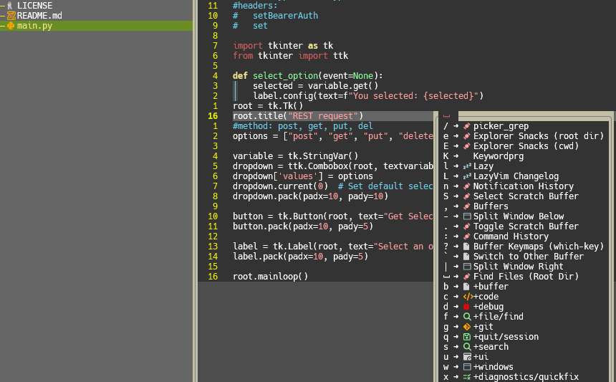
Task: Click the LICENSE file icon
Action: [10, 6]
